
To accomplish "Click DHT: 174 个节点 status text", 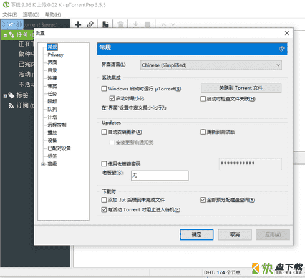I will click(x=222, y=272).
